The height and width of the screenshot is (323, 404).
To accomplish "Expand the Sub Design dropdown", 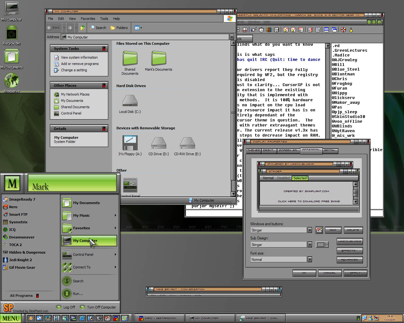I will point(310,245).
